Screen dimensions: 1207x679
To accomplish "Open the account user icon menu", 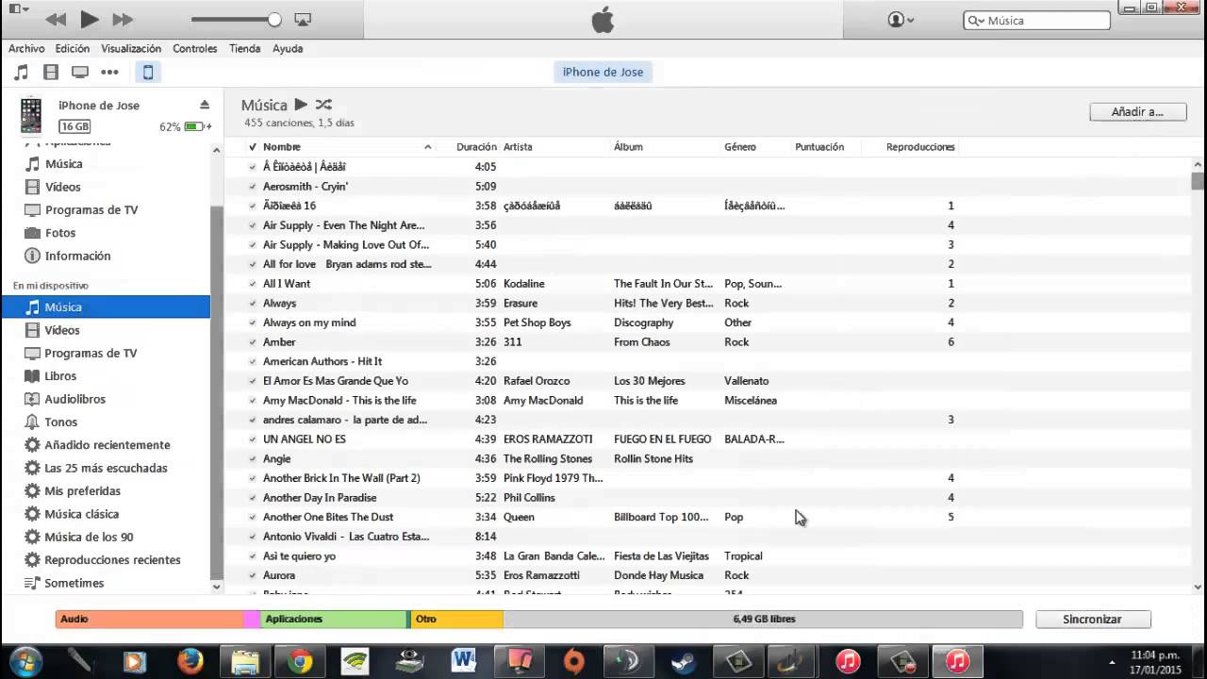I will tap(901, 20).
